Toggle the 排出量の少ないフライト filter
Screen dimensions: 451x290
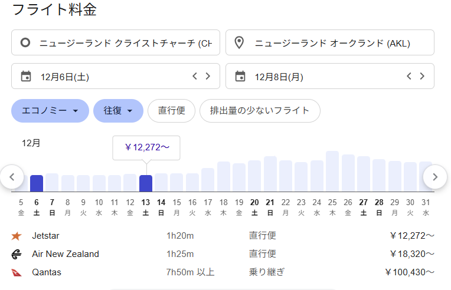260,111
